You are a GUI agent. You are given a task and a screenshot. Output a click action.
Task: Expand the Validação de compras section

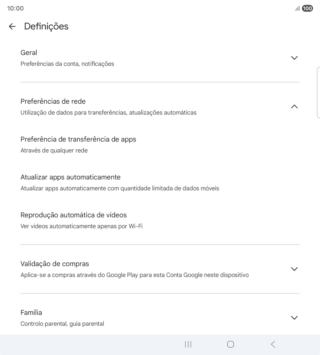pos(294,269)
